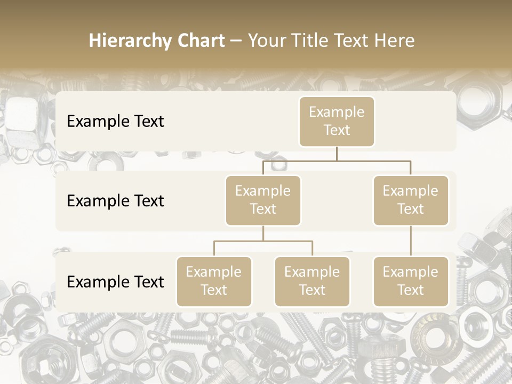Select the connector joining the two bottom-left boxes
The width and height of the screenshot is (512, 384).
(263, 241)
